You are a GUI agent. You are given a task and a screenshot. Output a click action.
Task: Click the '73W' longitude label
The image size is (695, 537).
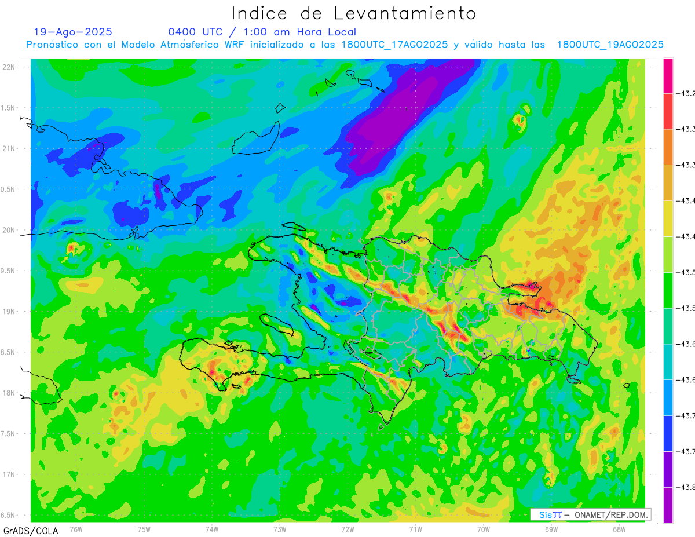(x=280, y=529)
